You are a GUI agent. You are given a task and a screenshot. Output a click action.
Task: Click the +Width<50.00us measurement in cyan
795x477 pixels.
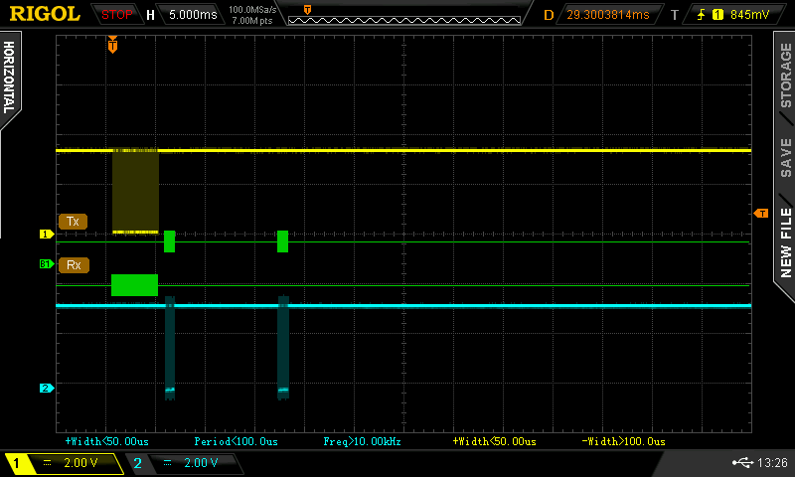107,441
